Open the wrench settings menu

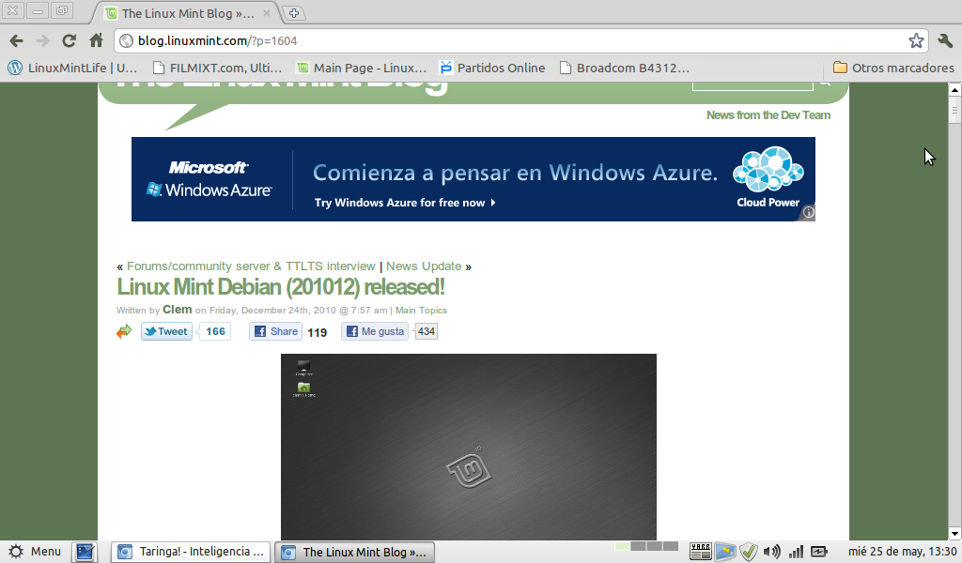[945, 41]
